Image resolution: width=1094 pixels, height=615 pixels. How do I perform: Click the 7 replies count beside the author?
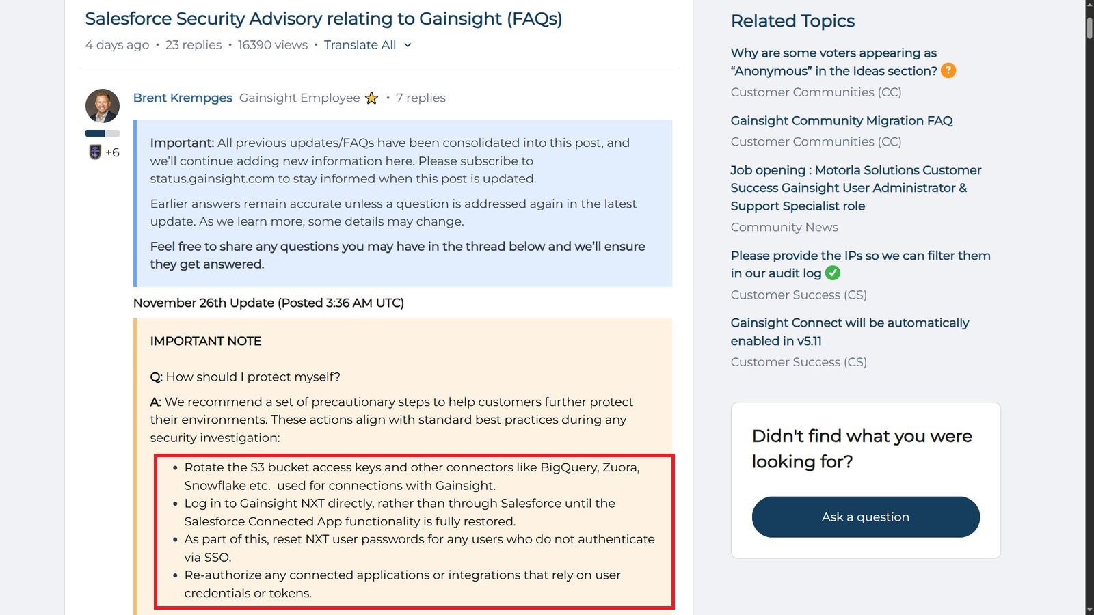tap(421, 98)
